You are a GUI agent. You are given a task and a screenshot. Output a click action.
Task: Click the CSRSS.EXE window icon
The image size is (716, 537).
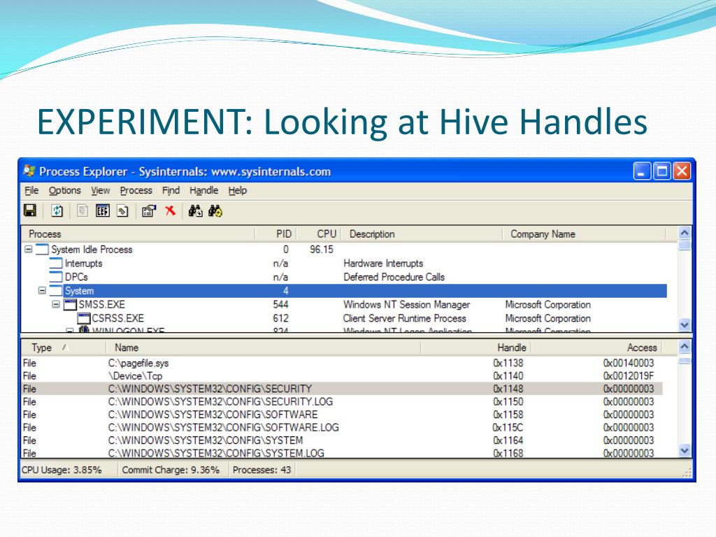[x=84, y=318]
